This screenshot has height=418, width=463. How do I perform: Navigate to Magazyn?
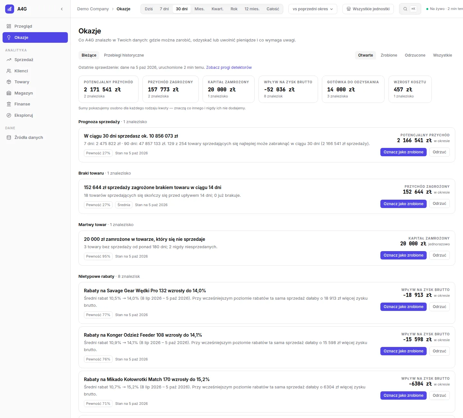click(35, 93)
